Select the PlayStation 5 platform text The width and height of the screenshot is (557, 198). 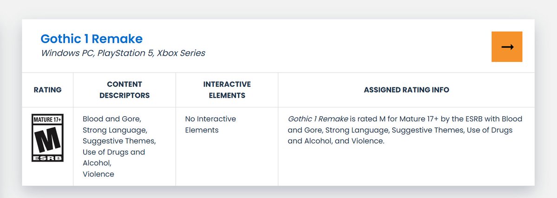(125, 53)
